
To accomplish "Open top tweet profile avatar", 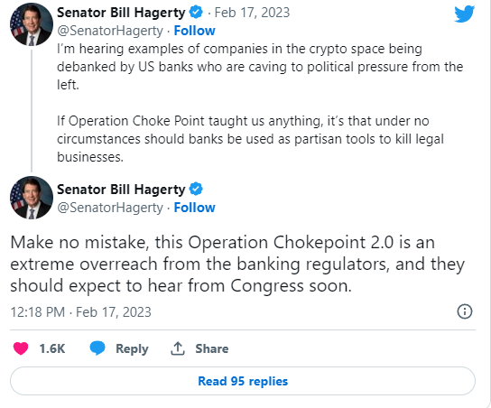I will point(32,24).
